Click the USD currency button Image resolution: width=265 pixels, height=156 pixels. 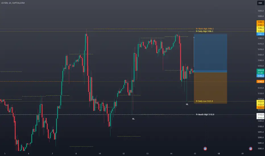pyautogui.click(x=260, y=3)
